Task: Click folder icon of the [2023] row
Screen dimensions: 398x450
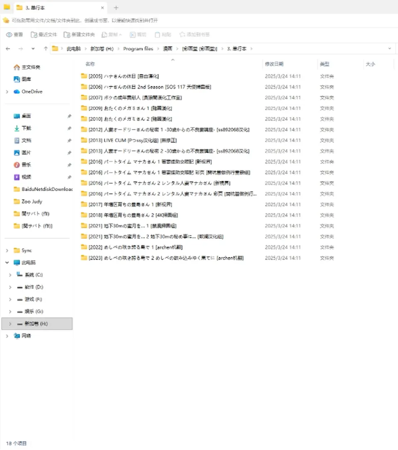Action: click(x=84, y=258)
